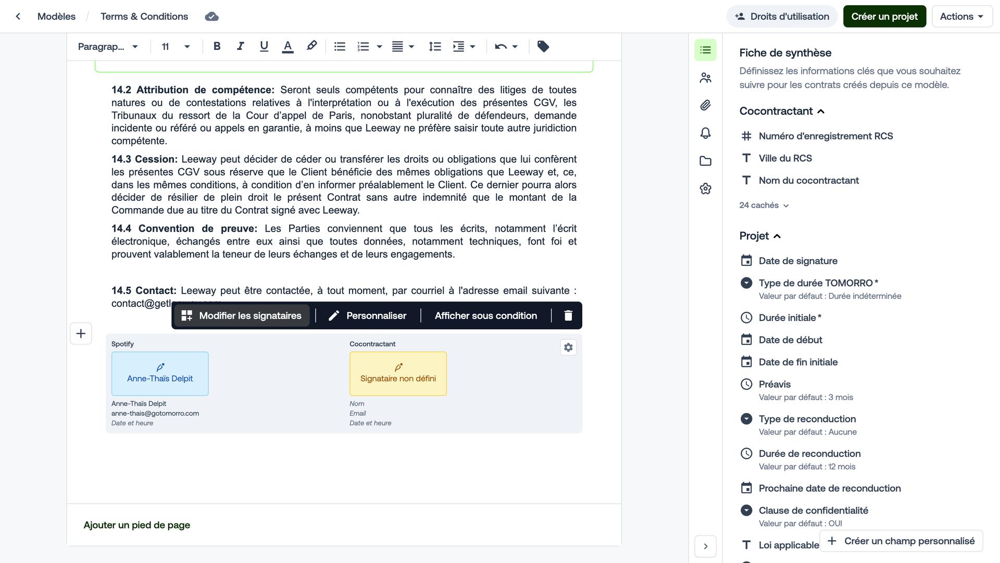
Task: Open the notifications bell panel
Action: click(x=705, y=133)
